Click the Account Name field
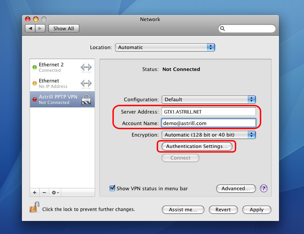 [x=209, y=123]
